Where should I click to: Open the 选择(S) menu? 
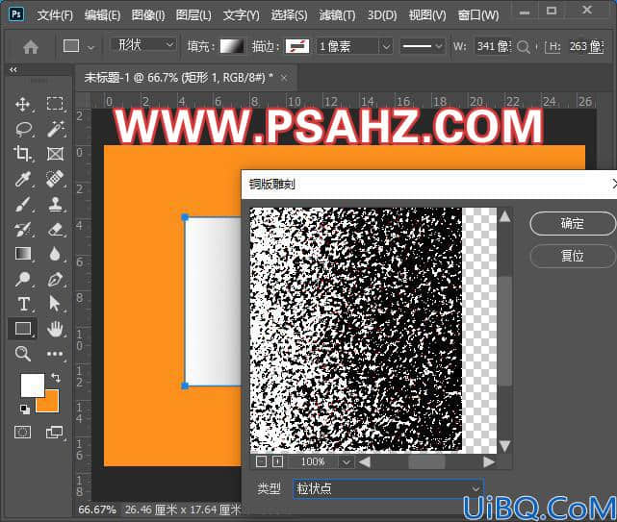pyautogui.click(x=289, y=15)
